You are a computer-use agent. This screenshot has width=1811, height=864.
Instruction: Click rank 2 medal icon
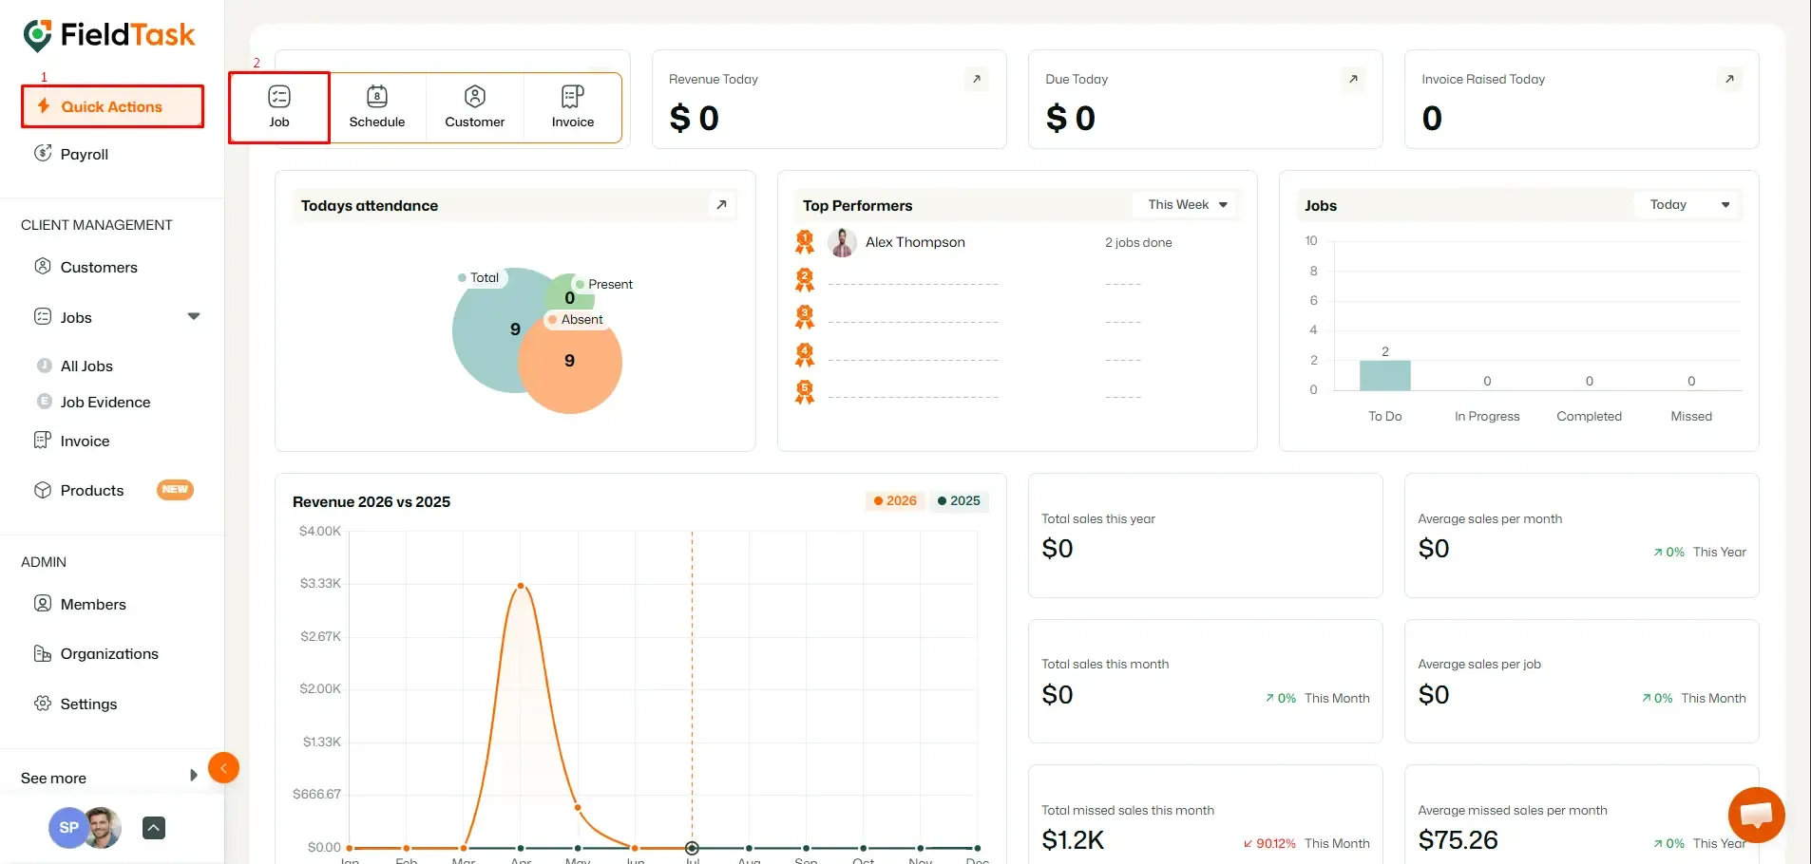[805, 279]
